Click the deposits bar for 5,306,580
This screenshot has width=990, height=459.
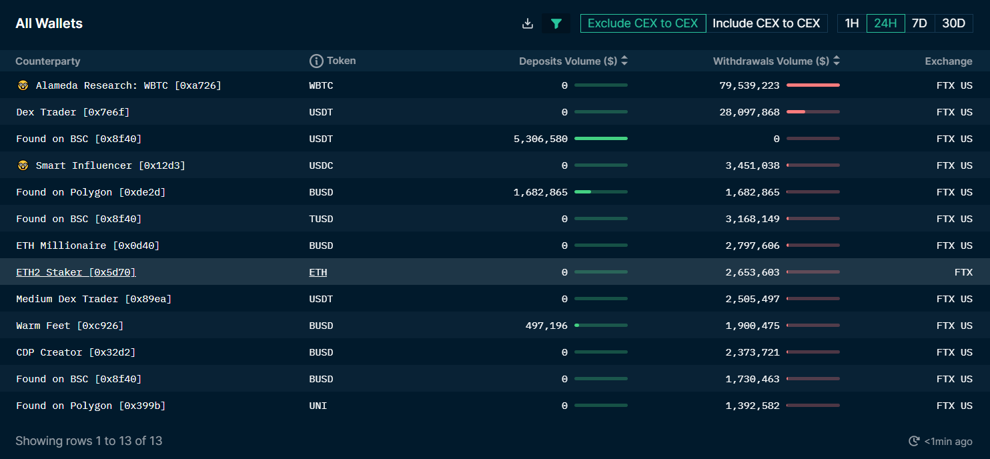point(601,139)
